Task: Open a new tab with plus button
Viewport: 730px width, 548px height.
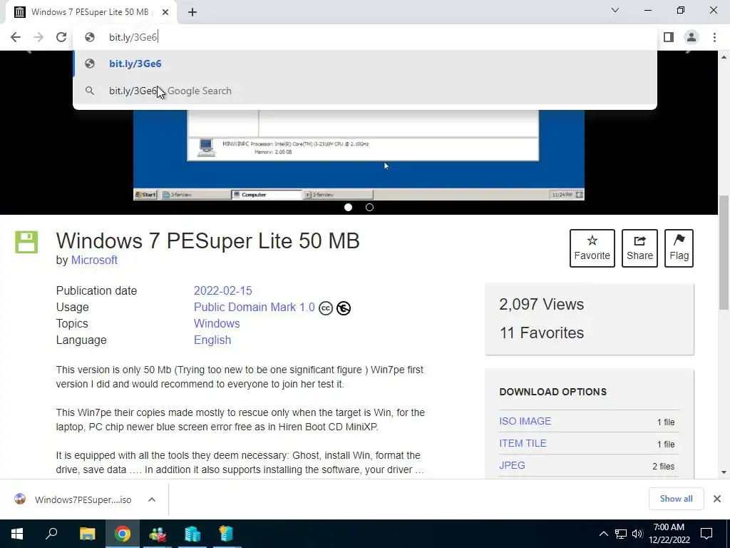Action: click(x=192, y=12)
